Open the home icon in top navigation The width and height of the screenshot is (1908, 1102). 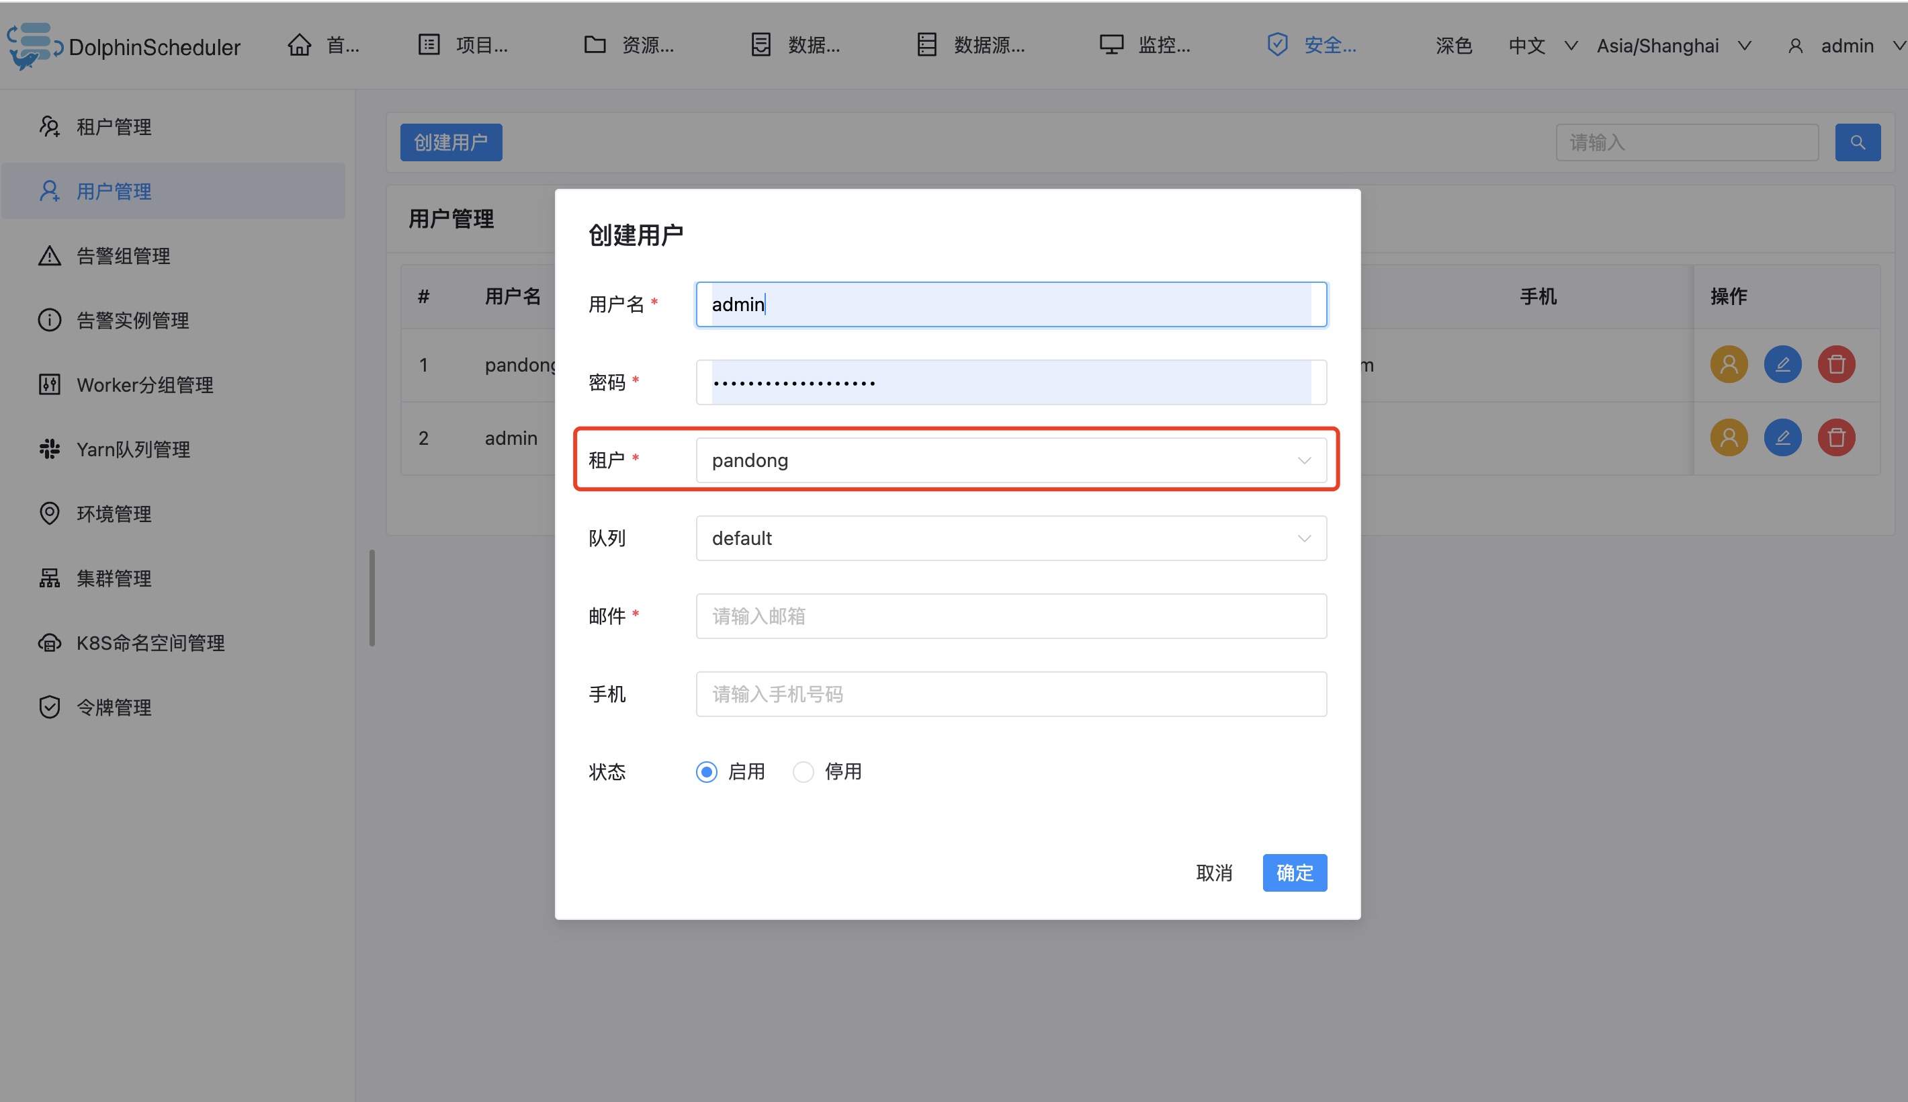pyautogui.click(x=300, y=46)
